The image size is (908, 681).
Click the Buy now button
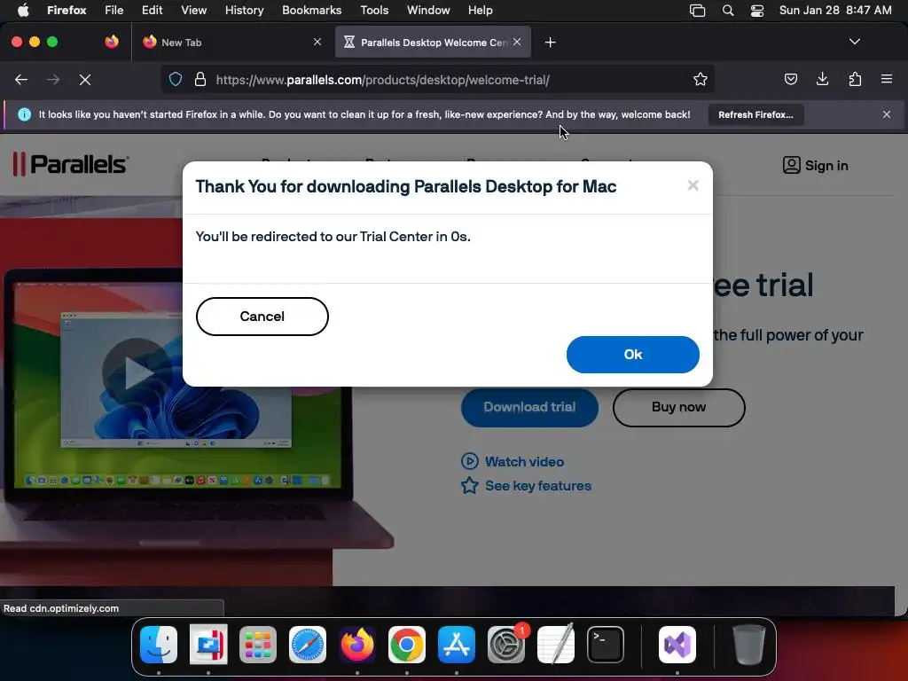(x=678, y=407)
